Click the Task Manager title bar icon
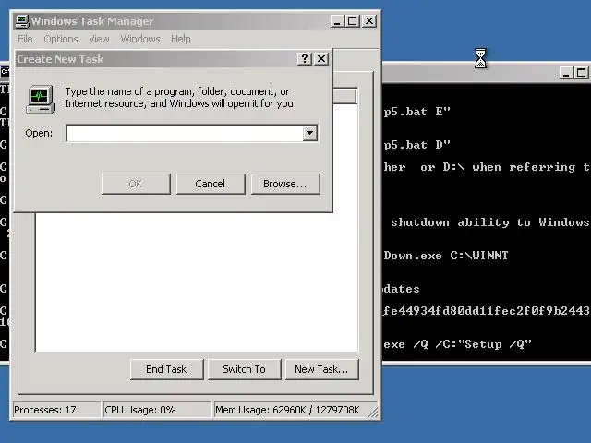Viewport: 591px width, 443px height. 22,20
